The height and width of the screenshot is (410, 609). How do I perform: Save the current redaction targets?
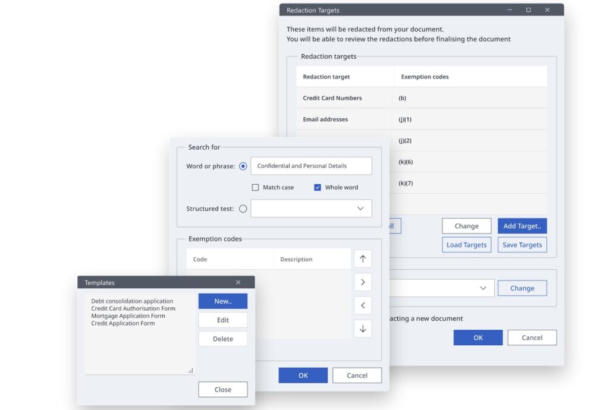pos(522,244)
